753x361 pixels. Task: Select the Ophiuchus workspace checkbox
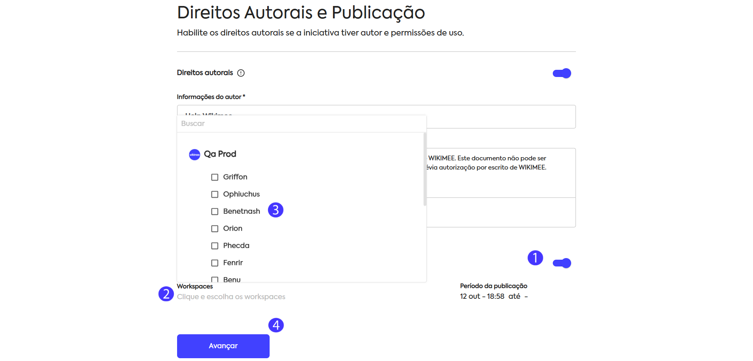(x=215, y=194)
